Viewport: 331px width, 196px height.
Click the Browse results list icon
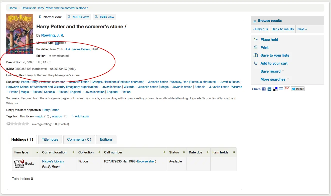click(255, 21)
